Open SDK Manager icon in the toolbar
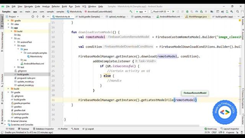This screenshot has height=138, width=245. click(232, 11)
